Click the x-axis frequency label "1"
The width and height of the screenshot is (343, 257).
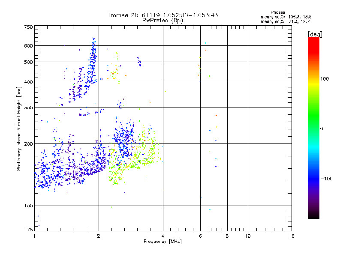(x=34, y=236)
